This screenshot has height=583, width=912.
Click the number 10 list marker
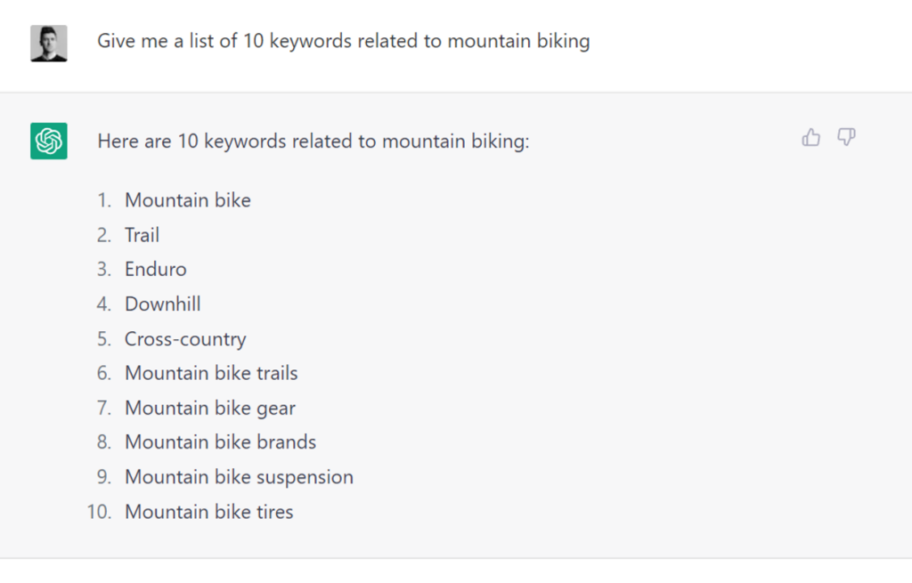[x=99, y=512]
